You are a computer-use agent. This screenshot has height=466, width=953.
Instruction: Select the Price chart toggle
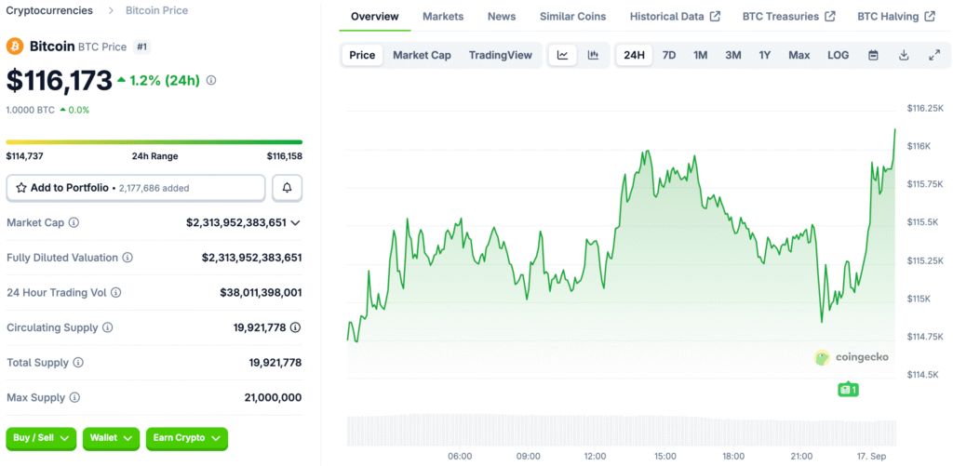point(362,55)
